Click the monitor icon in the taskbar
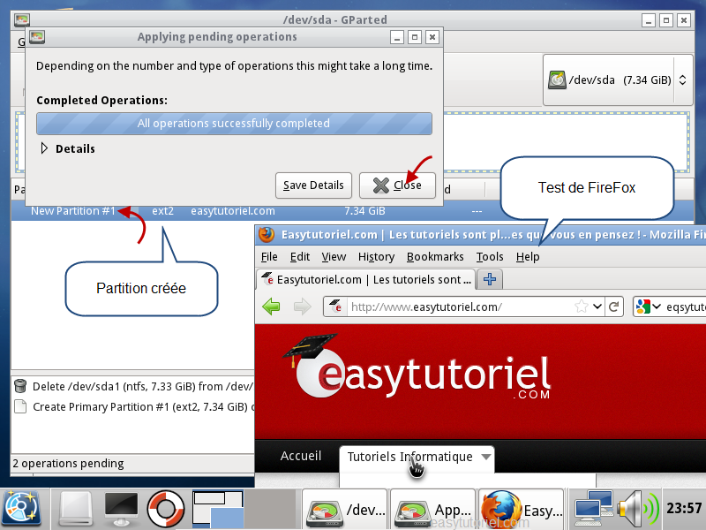Screen dimensions: 706x530 (121, 510)
